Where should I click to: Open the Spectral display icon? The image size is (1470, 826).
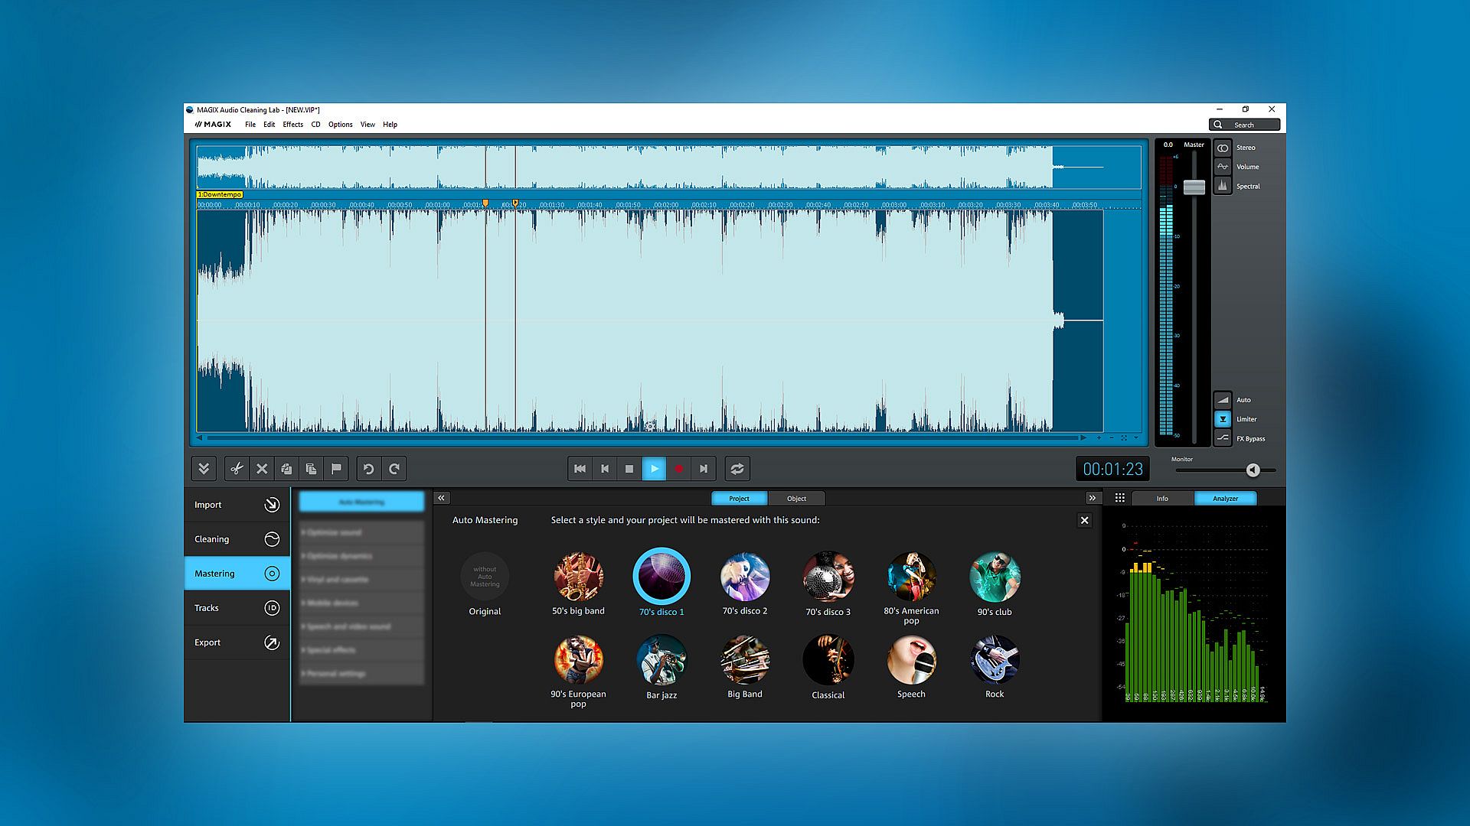[x=1223, y=186]
